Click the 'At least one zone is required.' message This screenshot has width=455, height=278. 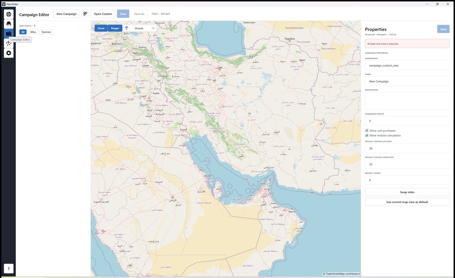(x=383, y=44)
